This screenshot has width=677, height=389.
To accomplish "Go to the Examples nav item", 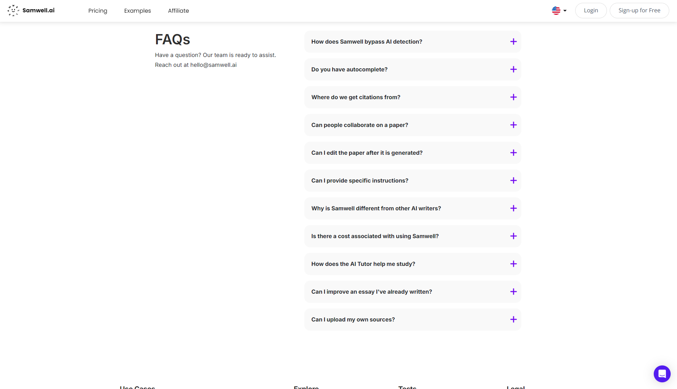I will pos(137,11).
